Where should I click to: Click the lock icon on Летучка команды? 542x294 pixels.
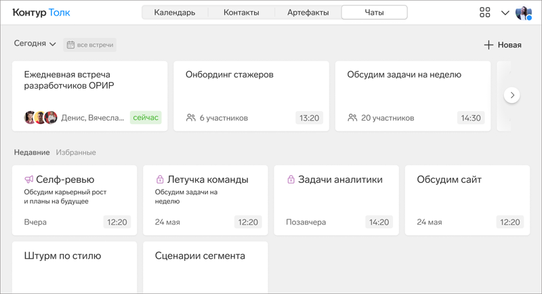click(160, 180)
